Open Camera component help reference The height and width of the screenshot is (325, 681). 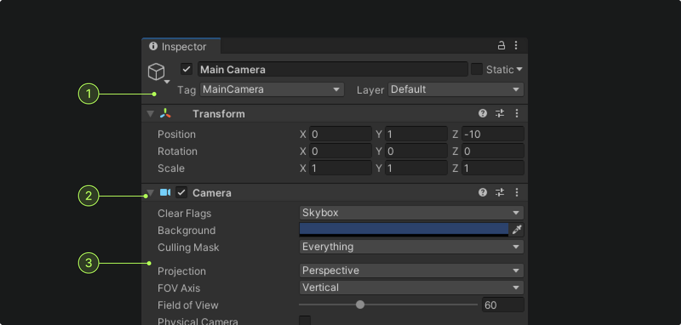[483, 193]
